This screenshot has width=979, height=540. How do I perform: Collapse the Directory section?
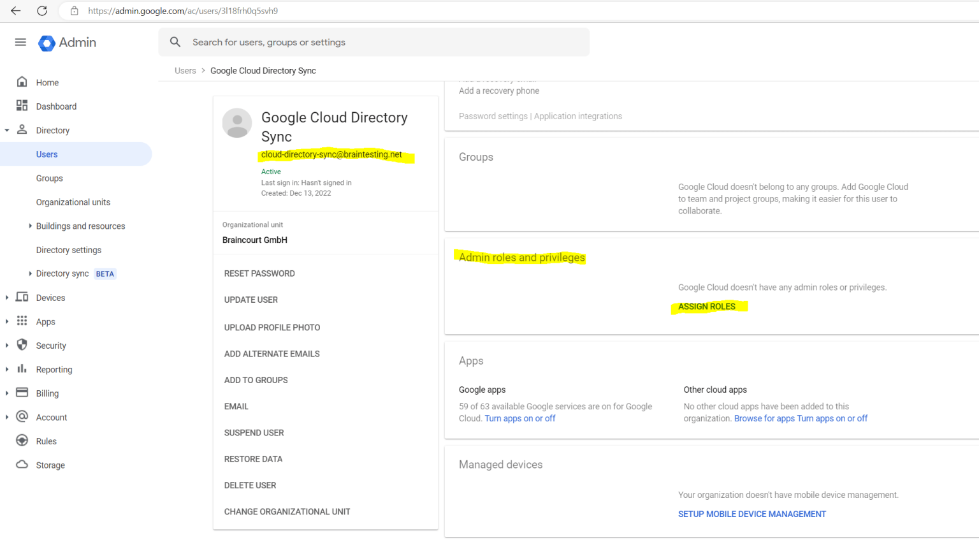coord(8,130)
